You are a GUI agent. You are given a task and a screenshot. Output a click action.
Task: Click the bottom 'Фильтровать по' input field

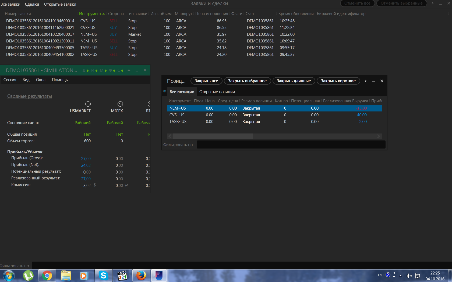click(x=242, y=266)
